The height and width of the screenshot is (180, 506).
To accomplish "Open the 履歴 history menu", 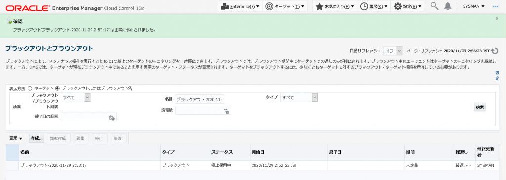I will pos(374,6).
